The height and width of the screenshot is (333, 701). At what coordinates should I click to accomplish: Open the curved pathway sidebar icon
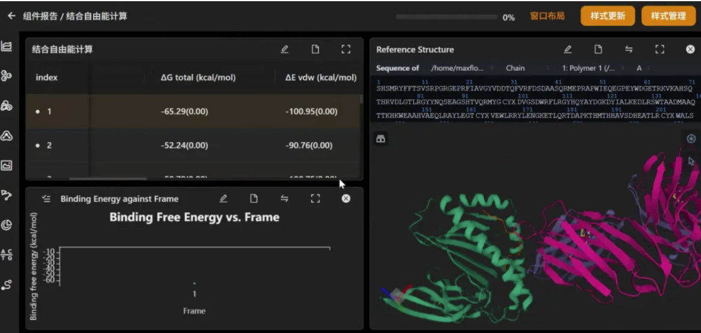click(x=6, y=195)
